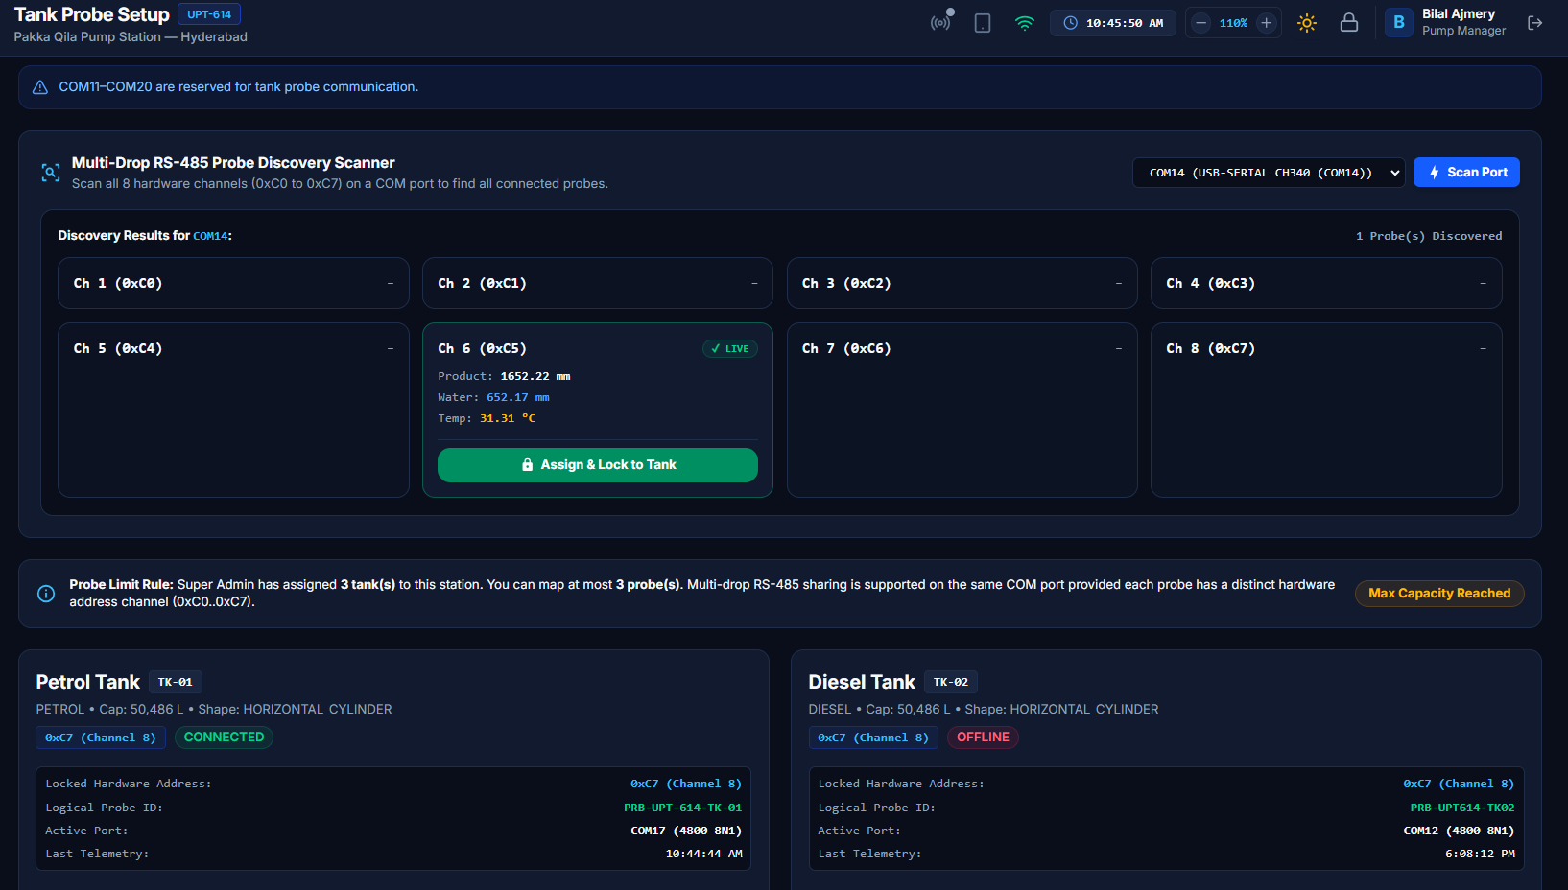Image resolution: width=1568 pixels, height=890 pixels.
Task: Click probe ID PRB-UPT614-TK02
Action: pos(1462,808)
